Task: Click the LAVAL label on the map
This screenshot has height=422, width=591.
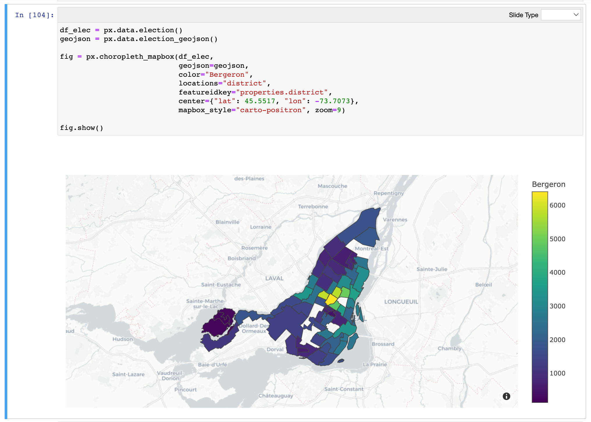Action: 274,278
